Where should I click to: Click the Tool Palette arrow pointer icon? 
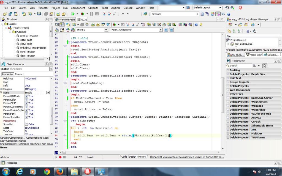(x=264, y=66)
